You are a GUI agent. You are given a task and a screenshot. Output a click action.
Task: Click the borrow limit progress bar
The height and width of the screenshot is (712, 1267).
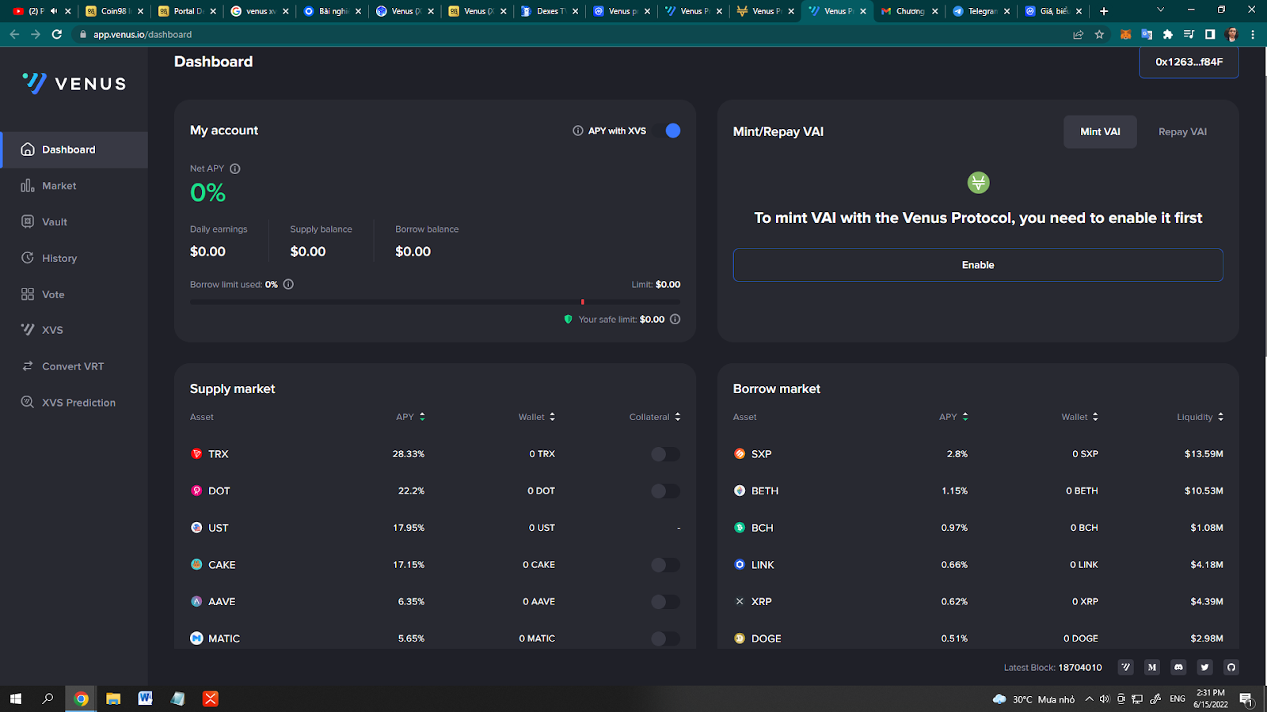(x=435, y=302)
